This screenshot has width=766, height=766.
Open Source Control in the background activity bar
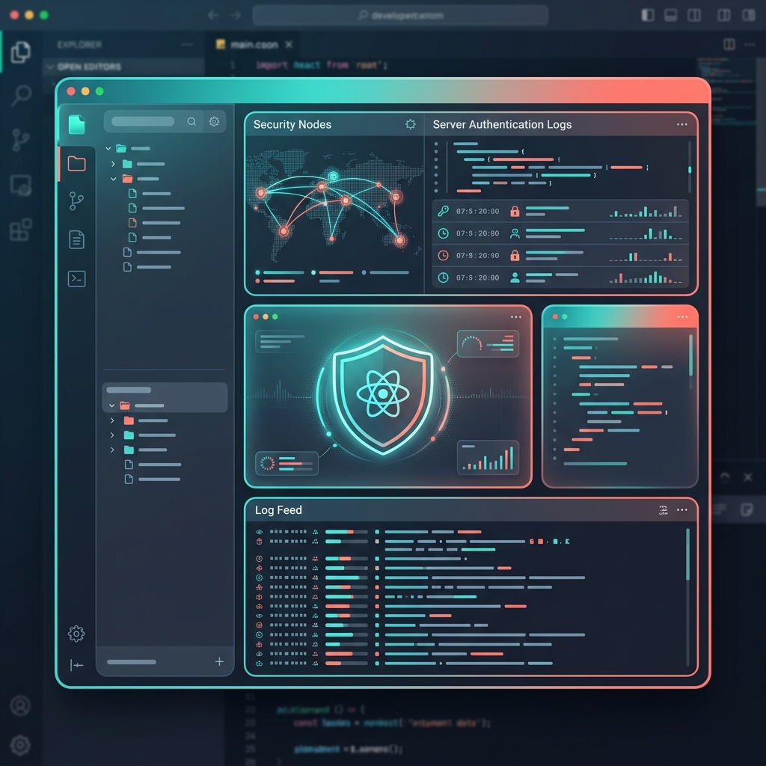(x=20, y=140)
